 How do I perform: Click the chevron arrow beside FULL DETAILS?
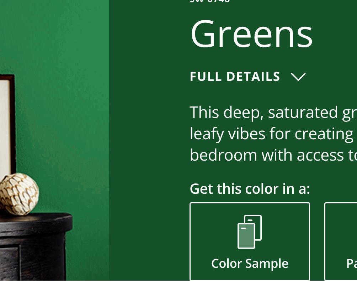[x=298, y=77]
